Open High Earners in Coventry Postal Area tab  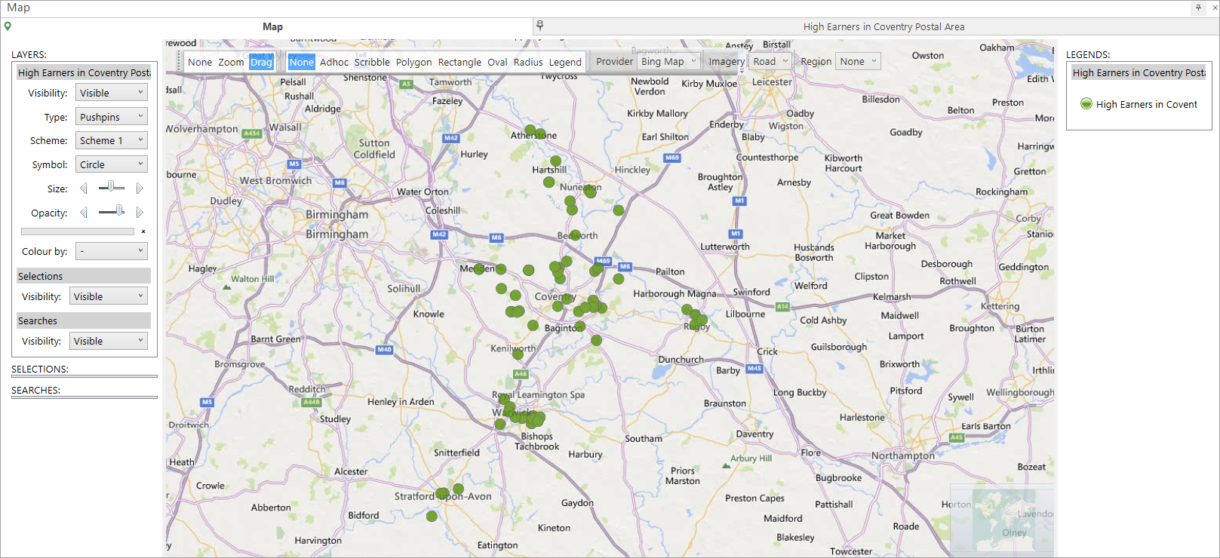tap(884, 26)
